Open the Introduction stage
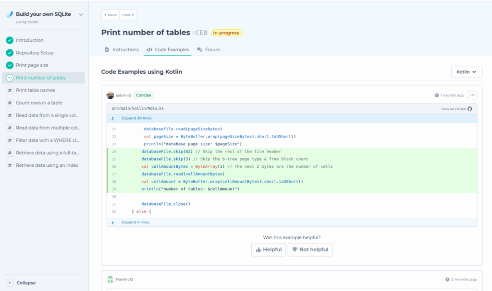Viewport: 492px width, 291px height. pos(43,40)
